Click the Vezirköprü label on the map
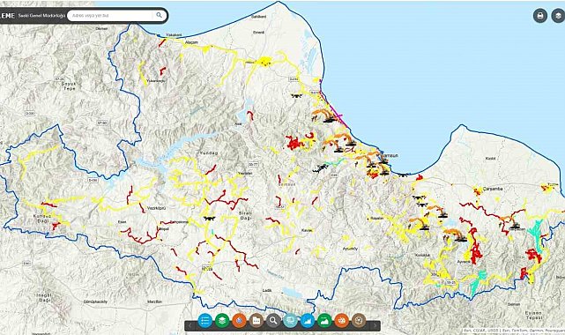565x335 pixels. 157,208
